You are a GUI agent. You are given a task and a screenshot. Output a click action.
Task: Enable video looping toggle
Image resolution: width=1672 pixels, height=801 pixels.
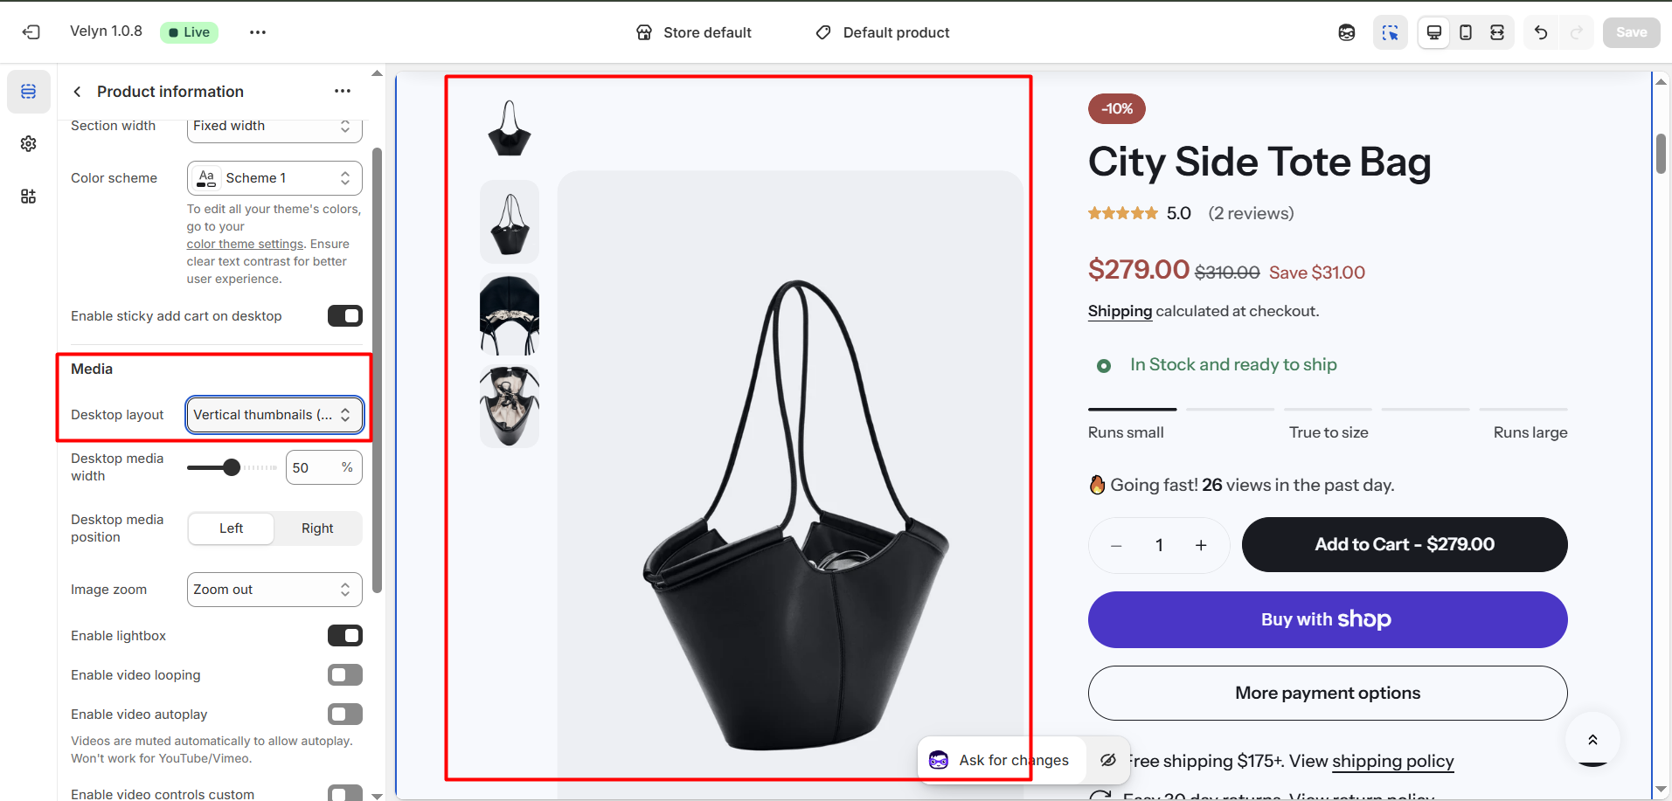pos(344,675)
